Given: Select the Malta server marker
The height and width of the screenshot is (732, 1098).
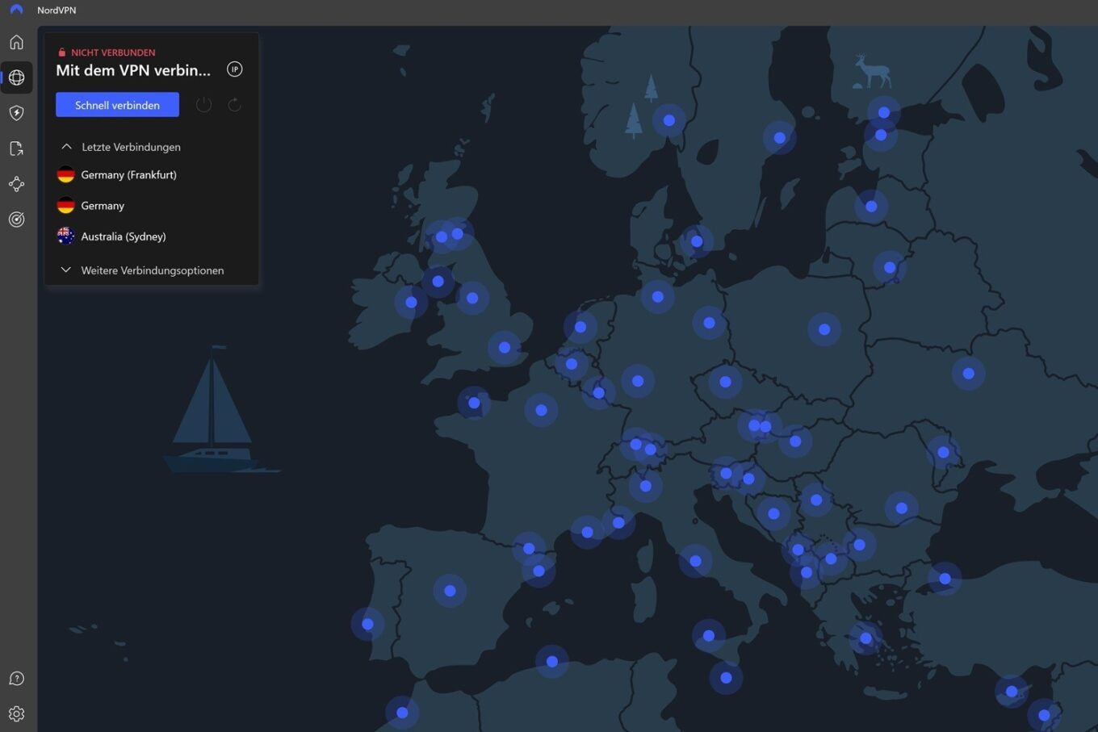Looking at the screenshot, I should tap(727, 678).
